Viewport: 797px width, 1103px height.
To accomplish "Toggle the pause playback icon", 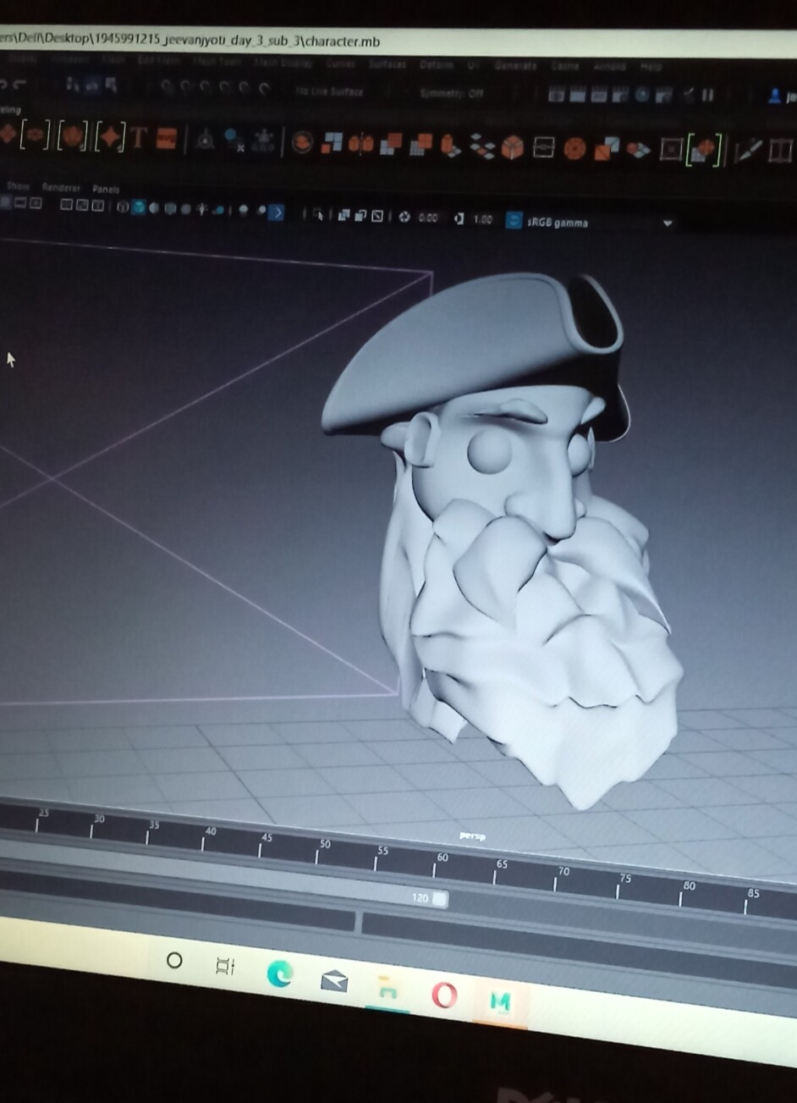I will coord(706,93).
